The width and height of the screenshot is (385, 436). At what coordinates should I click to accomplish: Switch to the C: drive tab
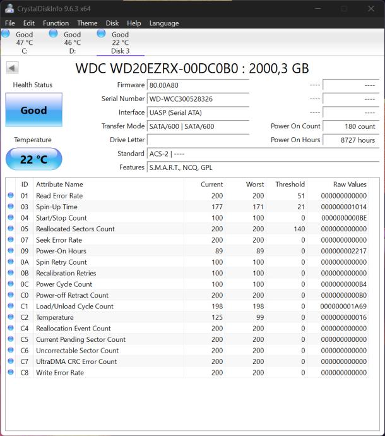coord(25,42)
